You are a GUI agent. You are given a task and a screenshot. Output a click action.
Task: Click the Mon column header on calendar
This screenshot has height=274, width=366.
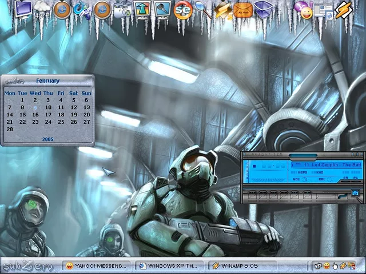click(x=10, y=93)
